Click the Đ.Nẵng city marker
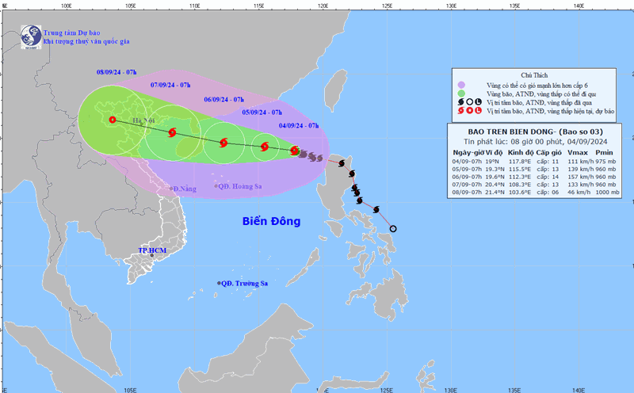This screenshot has width=634, height=393. [171, 189]
